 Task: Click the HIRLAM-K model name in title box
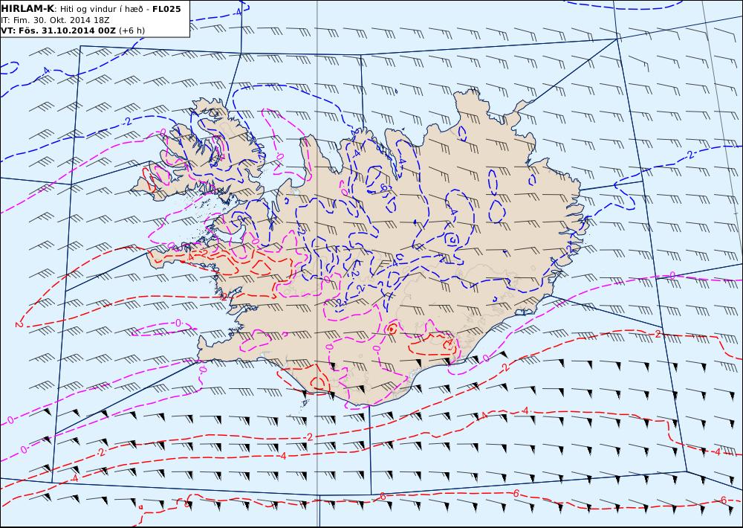tap(27, 9)
